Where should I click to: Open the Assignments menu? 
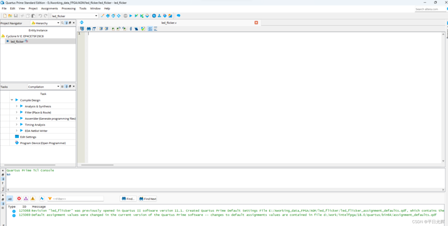[x=49, y=8]
